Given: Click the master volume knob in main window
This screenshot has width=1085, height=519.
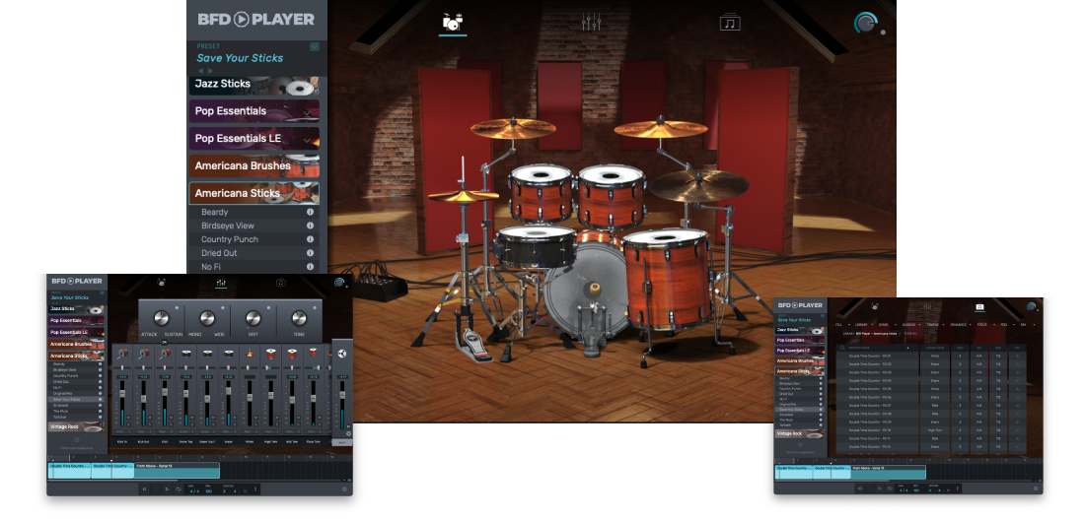Looking at the screenshot, I should (x=866, y=23).
